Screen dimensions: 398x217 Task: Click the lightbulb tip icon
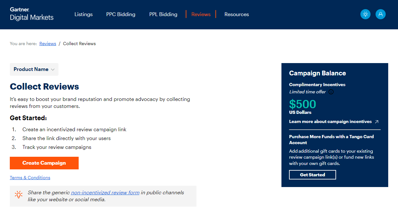[x=19, y=194]
